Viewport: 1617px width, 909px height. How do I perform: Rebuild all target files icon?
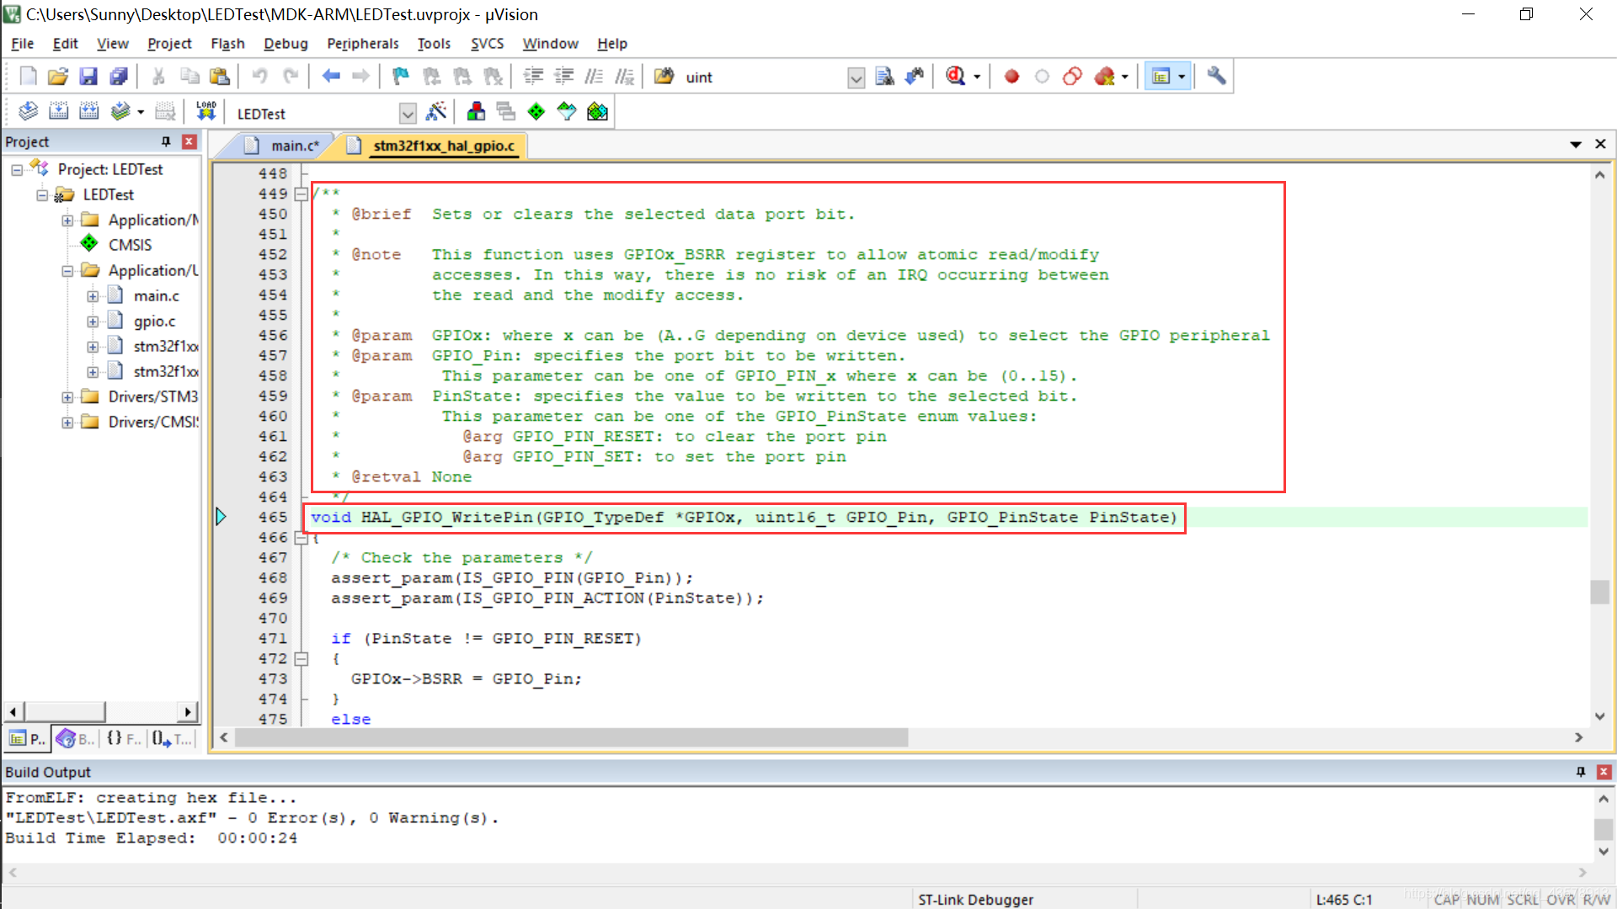88,111
